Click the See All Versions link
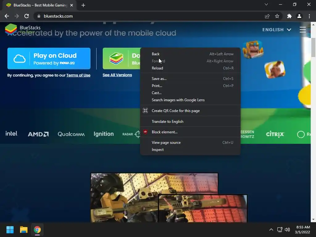The height and width of the screenshot is (237, 316). point(117,75)
